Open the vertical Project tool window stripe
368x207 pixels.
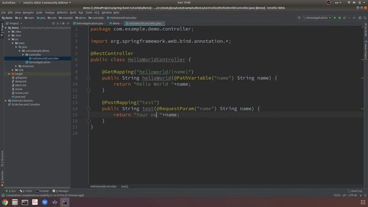[2, 29]
